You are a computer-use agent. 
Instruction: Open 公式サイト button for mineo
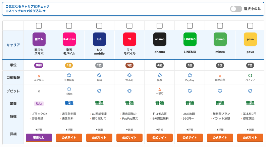coord(220,138)
